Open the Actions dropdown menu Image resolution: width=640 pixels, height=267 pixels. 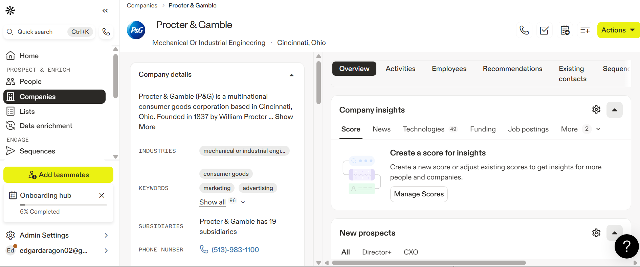[x=618, y=30]
